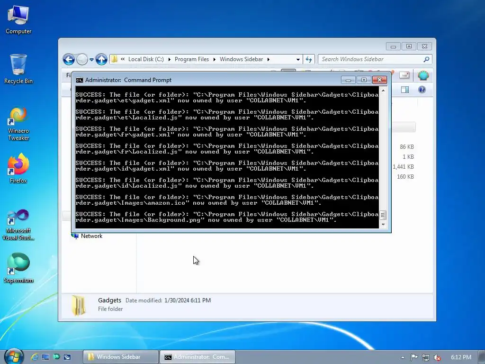The image size is (485, 364).
Task: Expand the Program Files breadcrumb arrow
Action: pyautogui.click(x=215, y=59)
